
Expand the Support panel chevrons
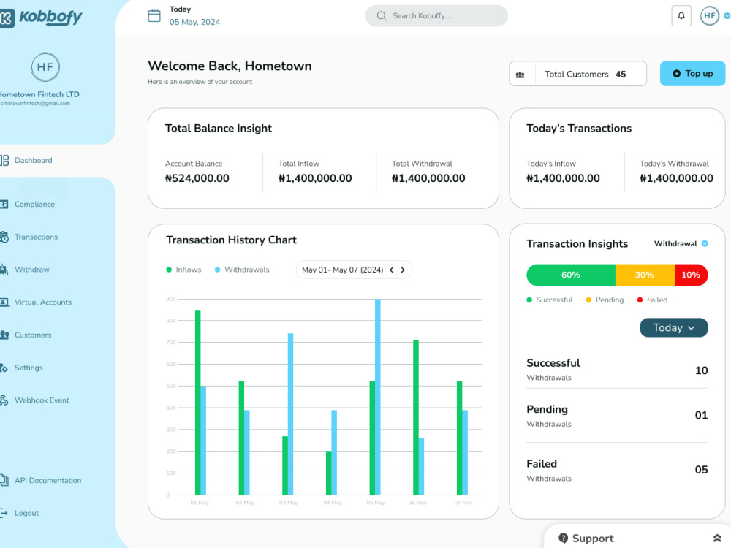click(717, 539)
